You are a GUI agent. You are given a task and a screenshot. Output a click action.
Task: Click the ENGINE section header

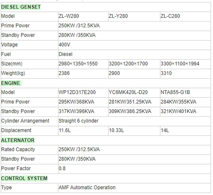point(11,83)
